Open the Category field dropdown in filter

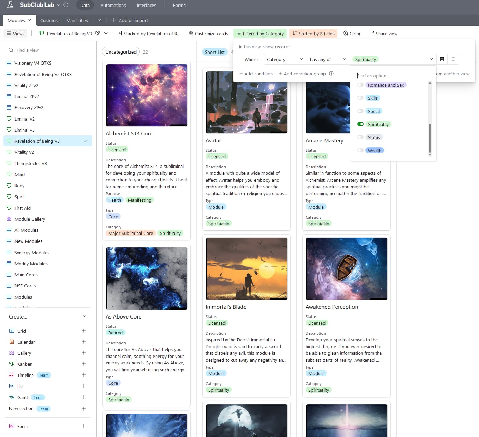(x=285, y=59)
